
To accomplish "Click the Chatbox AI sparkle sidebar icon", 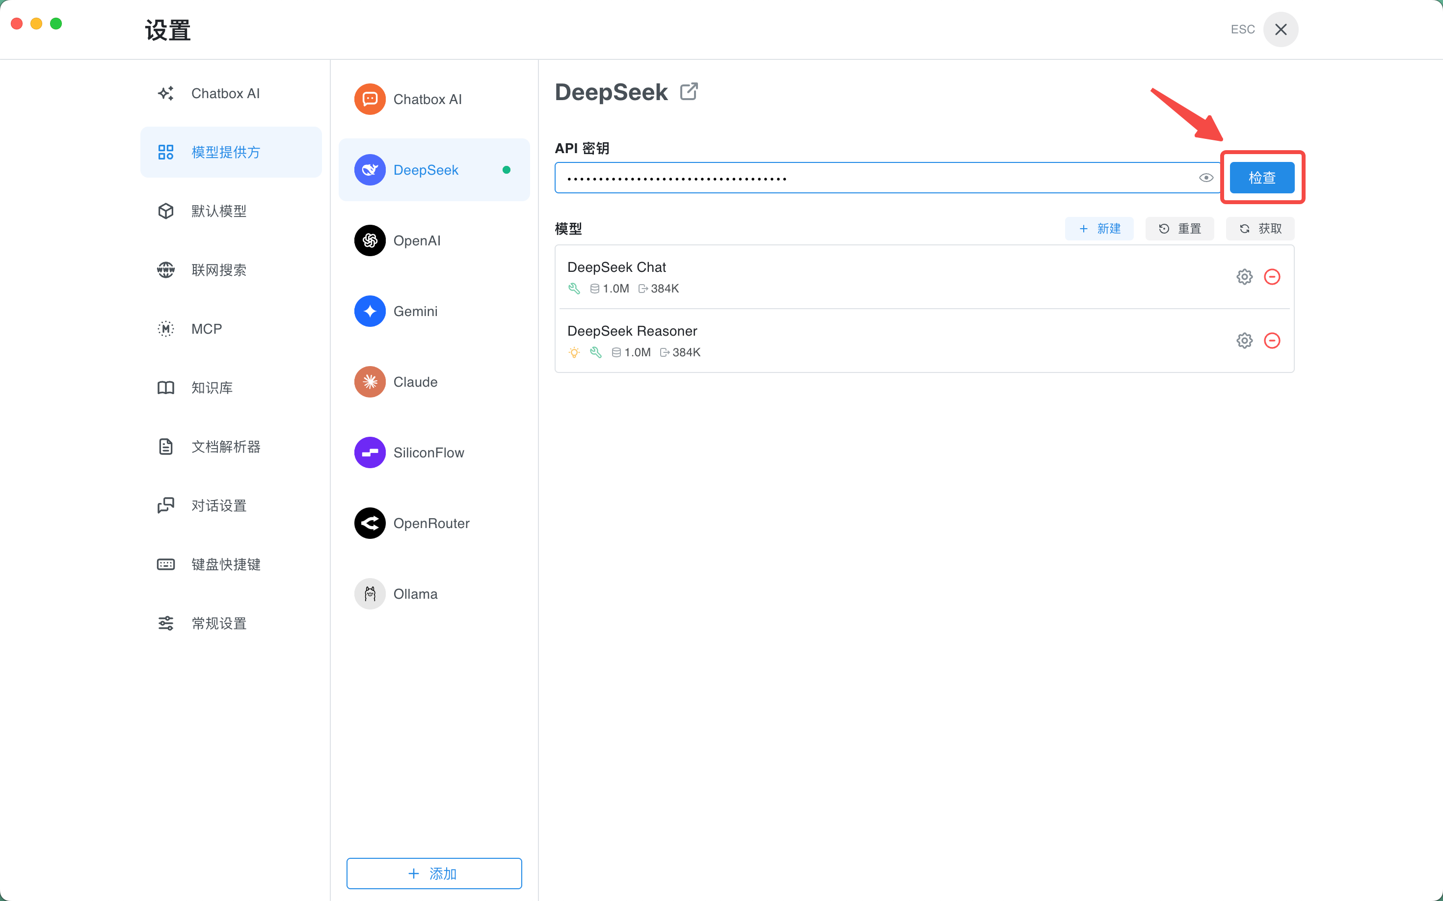I will 166,94.
